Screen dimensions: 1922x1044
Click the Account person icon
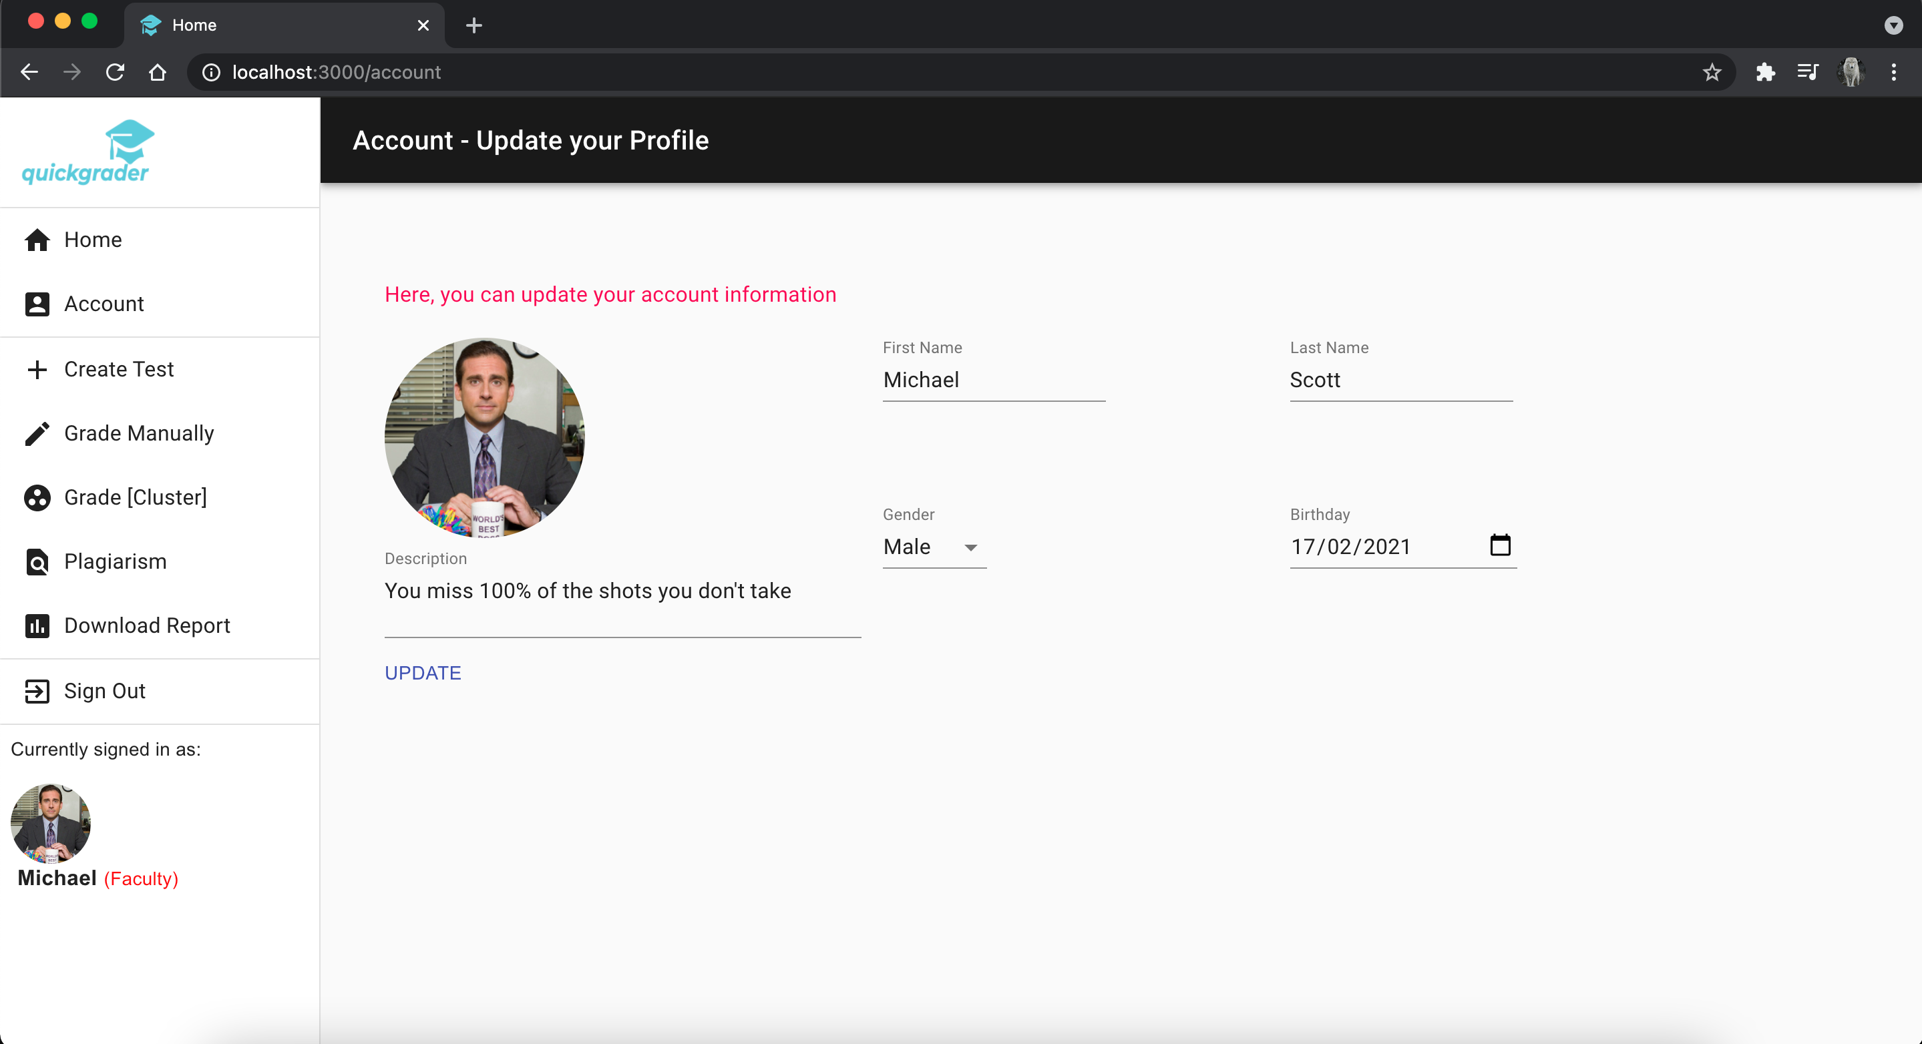(x=37, y=304)
